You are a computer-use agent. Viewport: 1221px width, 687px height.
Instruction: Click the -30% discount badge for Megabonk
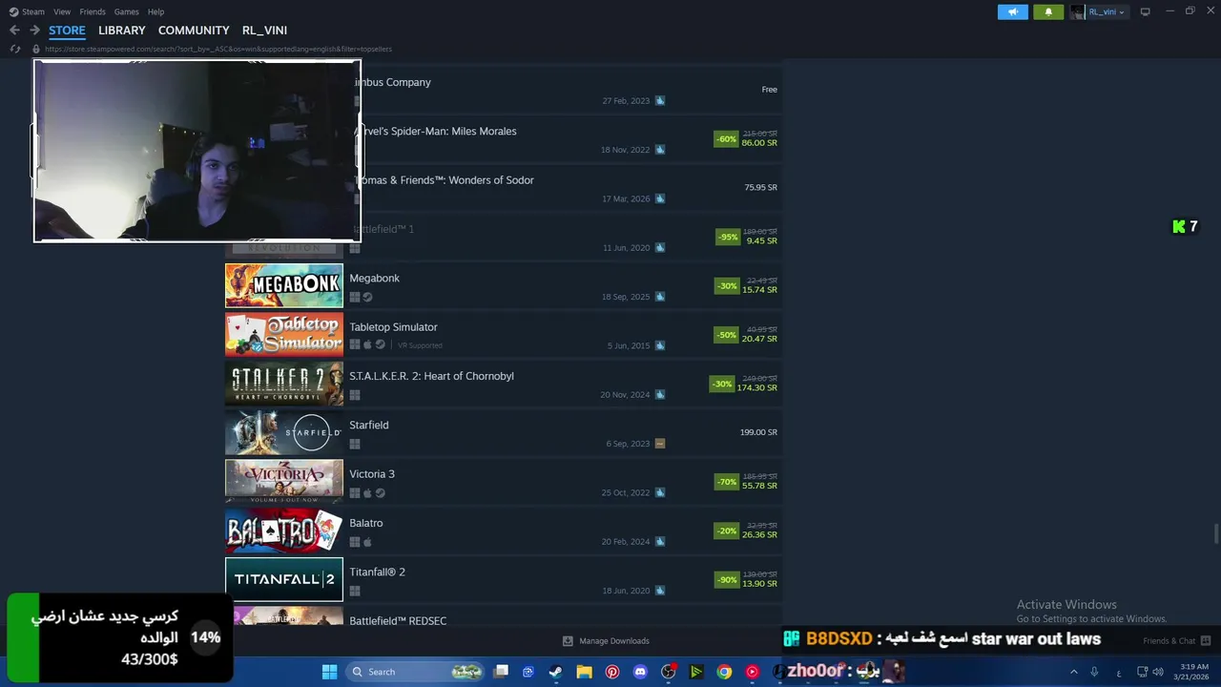pyautogui.click(x=727, y=286)
